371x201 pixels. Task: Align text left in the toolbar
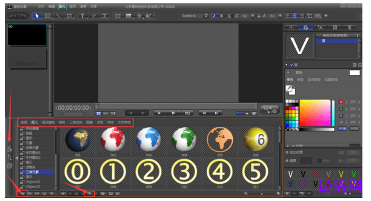click(x=288, y=16)
